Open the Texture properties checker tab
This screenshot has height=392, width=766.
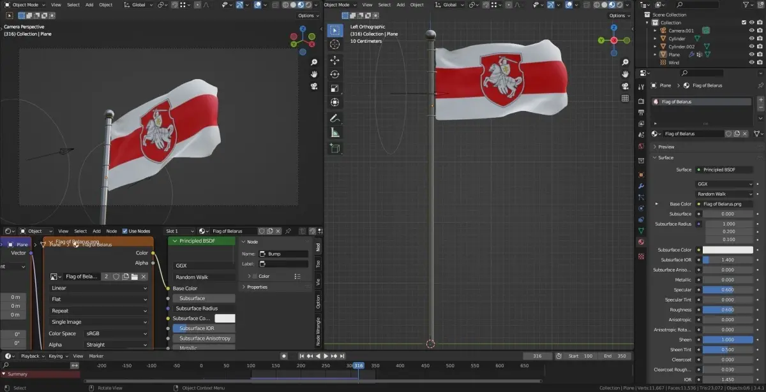641,256
